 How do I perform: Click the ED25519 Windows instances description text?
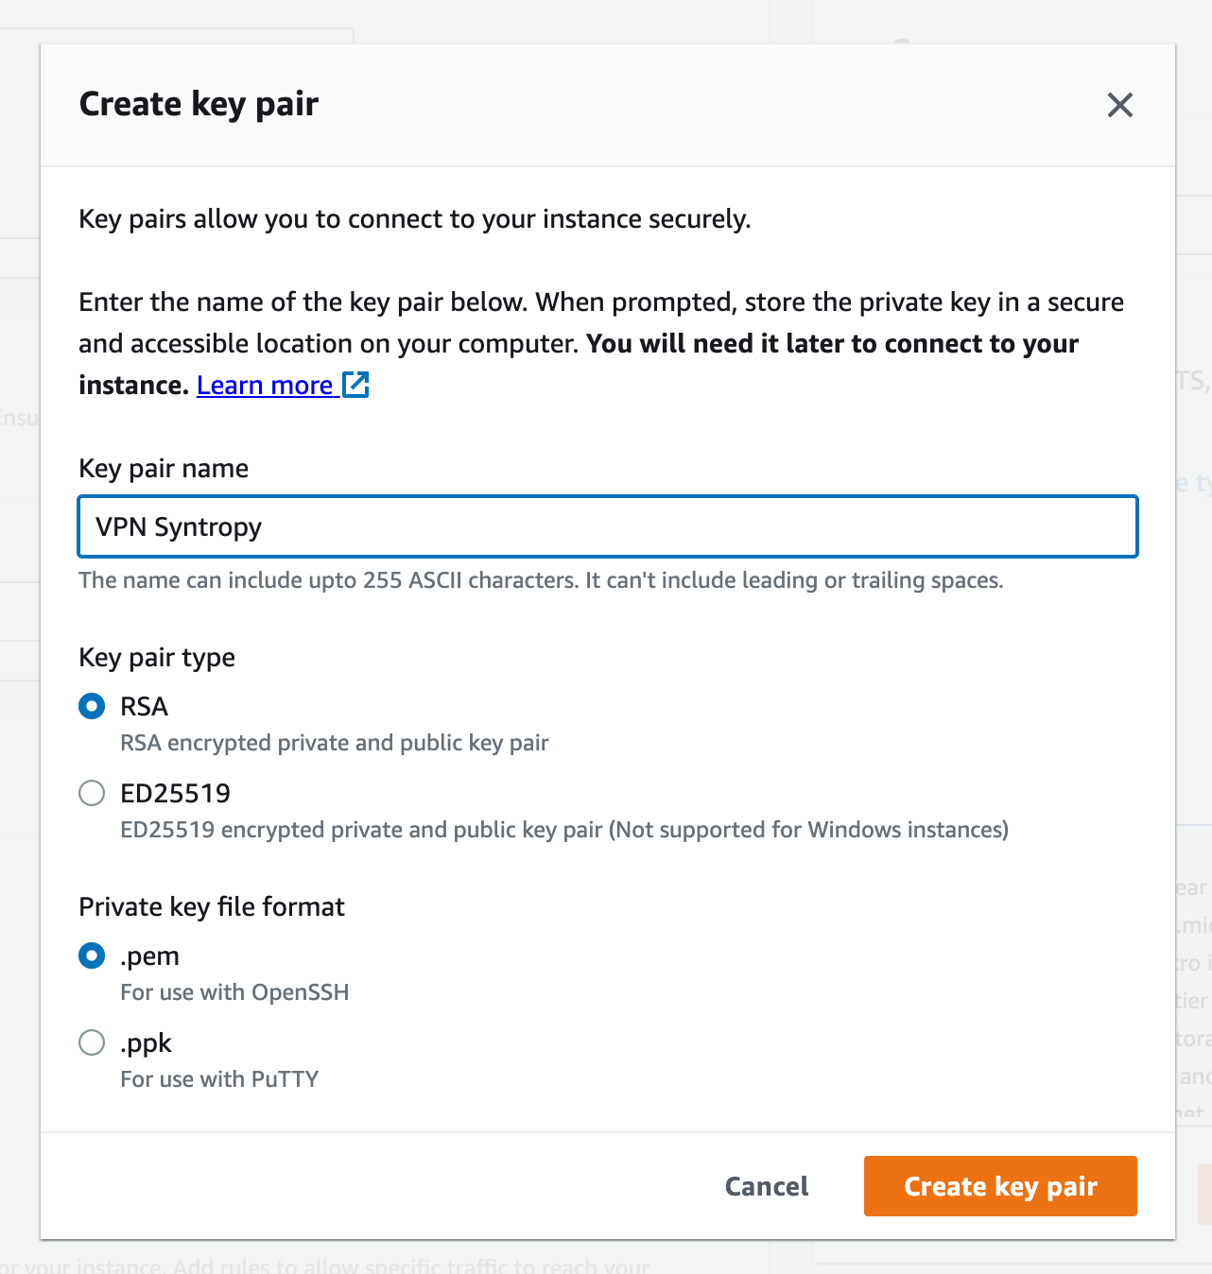(x=563, y=830)
